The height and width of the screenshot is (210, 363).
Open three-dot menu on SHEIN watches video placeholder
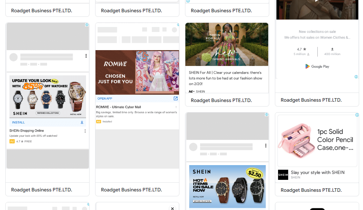[86, 56]
